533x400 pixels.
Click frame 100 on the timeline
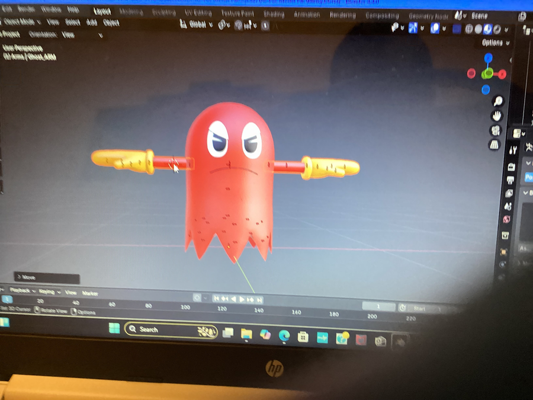(185, 307)
